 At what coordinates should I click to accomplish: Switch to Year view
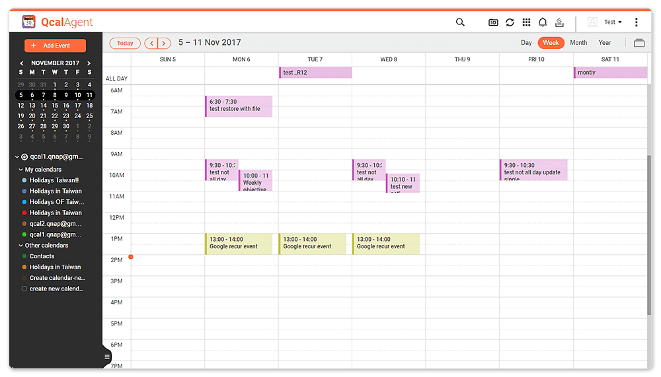605,43
